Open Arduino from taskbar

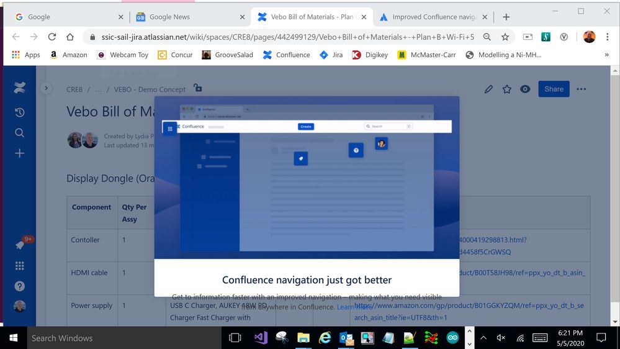click(452, 338)
